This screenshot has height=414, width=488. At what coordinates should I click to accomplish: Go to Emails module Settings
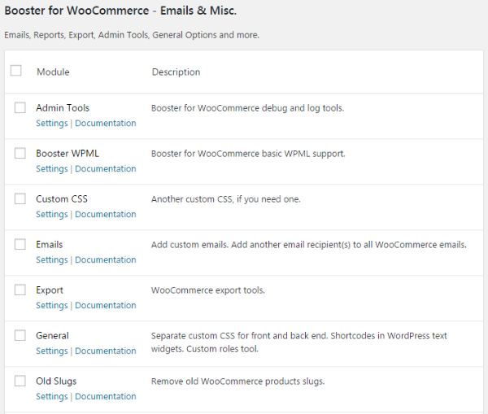click(52, 260)
